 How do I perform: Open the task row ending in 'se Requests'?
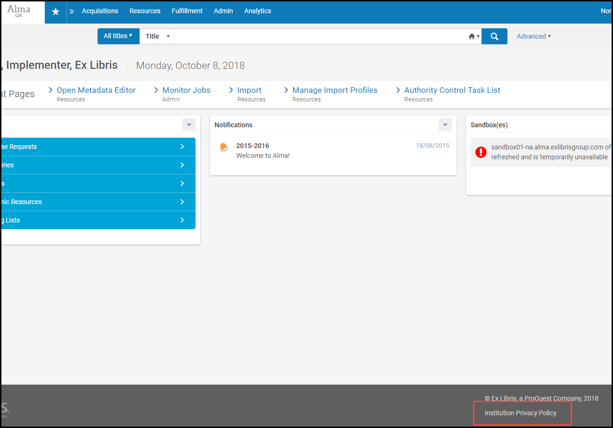(x=98, y=147)
